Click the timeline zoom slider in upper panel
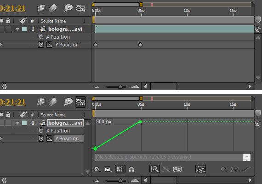This screenshot has height=184, width=262. pyautogui.click(x=120, y=86)
